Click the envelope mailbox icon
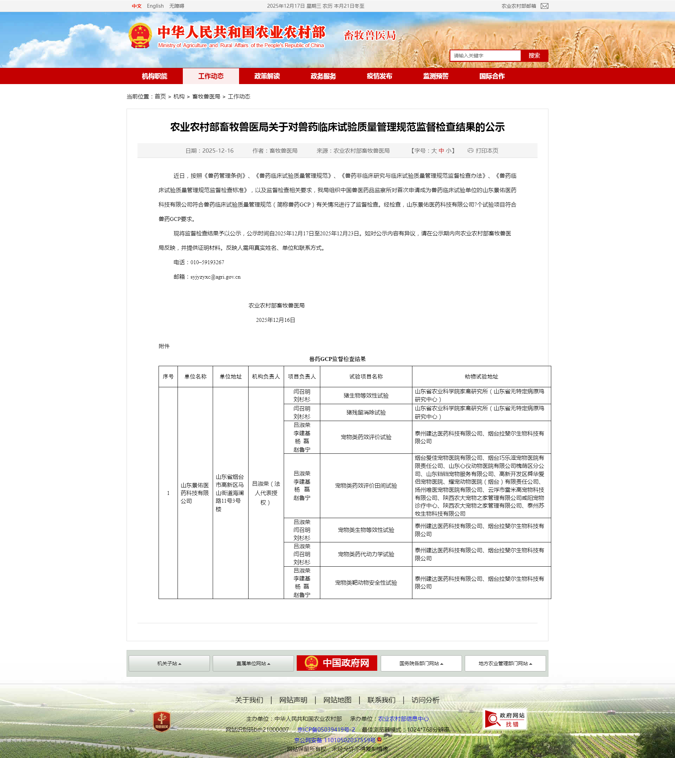 (544, 6)
